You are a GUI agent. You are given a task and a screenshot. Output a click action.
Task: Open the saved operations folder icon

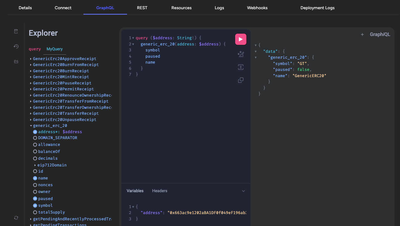(x=16, y=61)
